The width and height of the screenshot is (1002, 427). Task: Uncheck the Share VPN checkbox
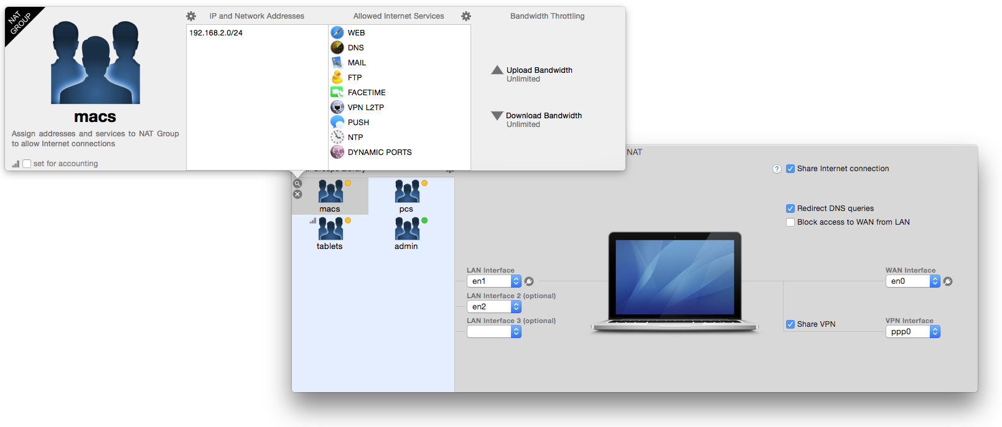click(x=790, y=324)
